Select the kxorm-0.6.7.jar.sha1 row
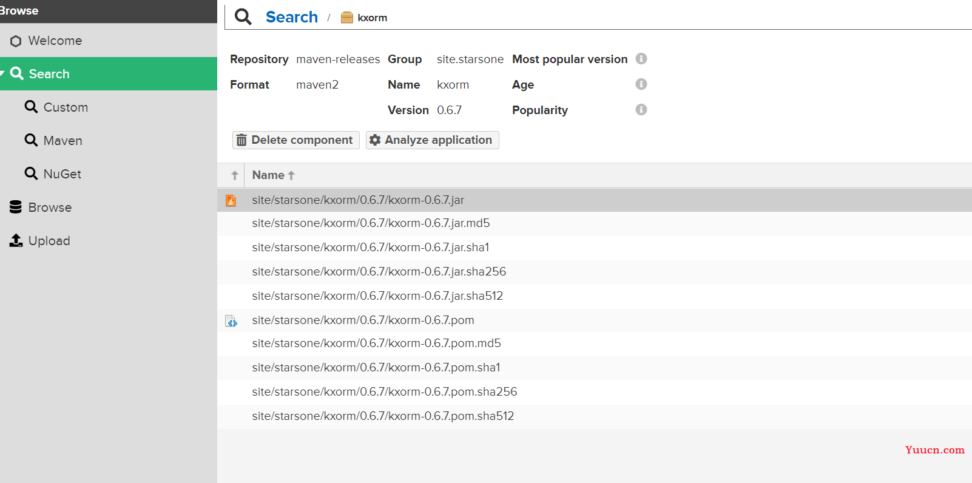The width and height of the screenshot is (972, 483). [x=595, y=248]
